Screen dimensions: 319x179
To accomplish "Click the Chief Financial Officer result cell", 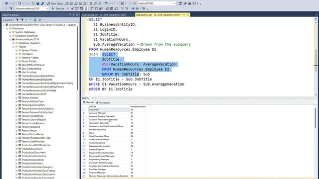I will pos(109,140).
